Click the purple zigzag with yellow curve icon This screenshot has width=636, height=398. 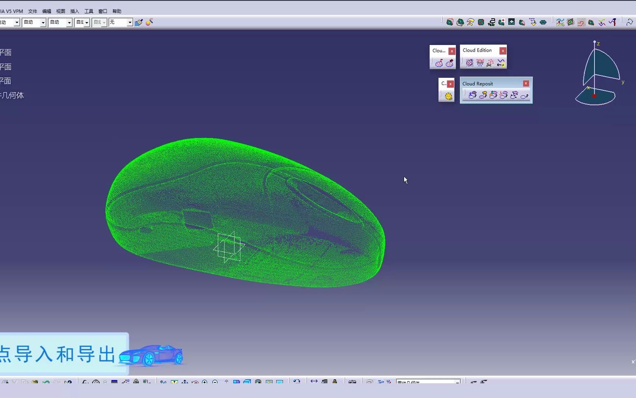click(x=602, y=22)
